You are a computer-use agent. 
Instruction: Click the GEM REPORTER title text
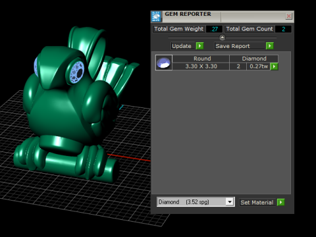[188, 14]
